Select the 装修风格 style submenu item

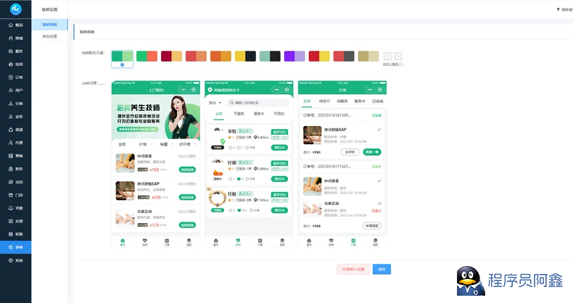tap(50, 24)
